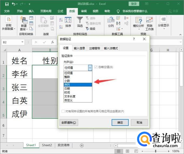Switch to the 公式 ribbon tab
184x154 pixels.
point(60,11)
